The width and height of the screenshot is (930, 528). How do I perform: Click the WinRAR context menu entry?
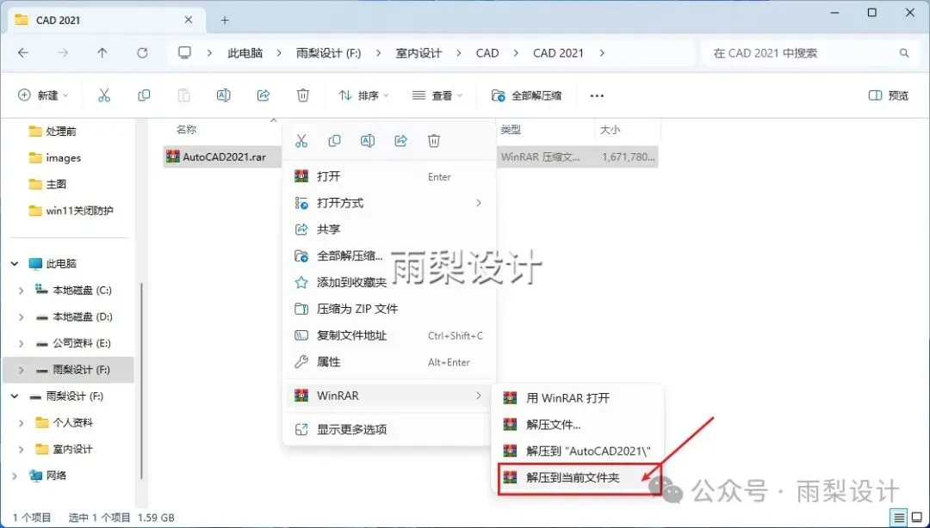click(389, 396)
